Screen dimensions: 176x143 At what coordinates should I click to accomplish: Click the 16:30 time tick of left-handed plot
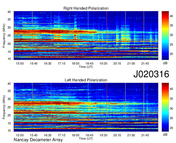tap(48, 135)
